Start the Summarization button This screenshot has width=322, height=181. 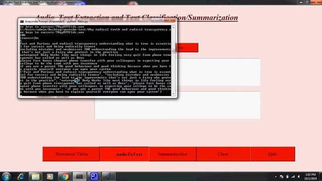click(172, 154)
